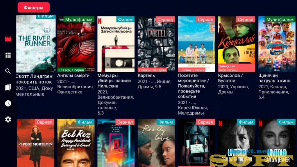Click title Скотт Линдгрен: покорить поток
297x167 pixels.
(x=35, y=79)
